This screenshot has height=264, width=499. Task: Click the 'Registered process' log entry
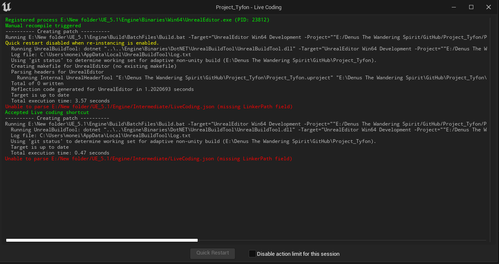(x=137, y=19)
